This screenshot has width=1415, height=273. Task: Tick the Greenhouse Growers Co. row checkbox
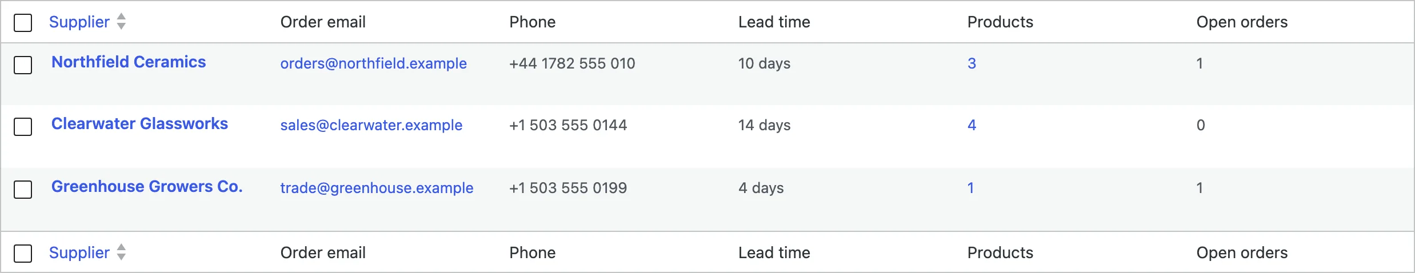pos(23,190)
